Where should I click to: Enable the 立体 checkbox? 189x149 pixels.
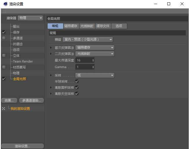pos(4,55)
